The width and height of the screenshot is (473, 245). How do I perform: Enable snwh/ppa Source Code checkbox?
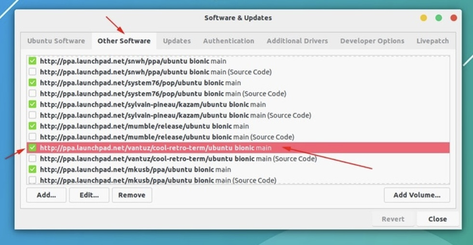tap(32, 72)
